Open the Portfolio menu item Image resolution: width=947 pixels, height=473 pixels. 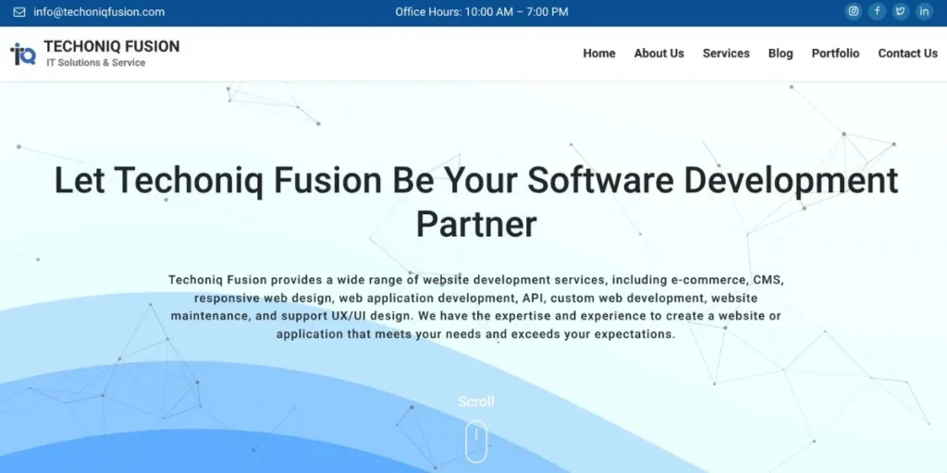(835, 54)
